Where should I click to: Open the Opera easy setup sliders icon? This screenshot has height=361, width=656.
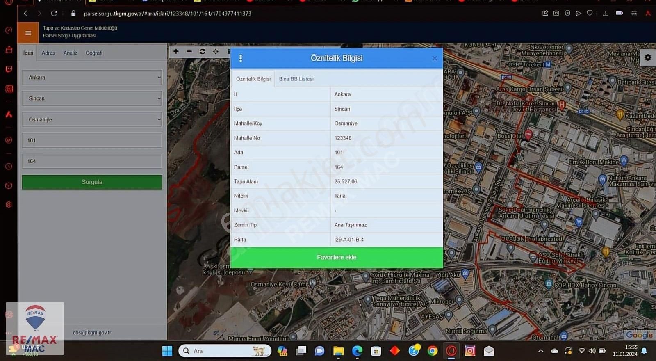(634, 13)
